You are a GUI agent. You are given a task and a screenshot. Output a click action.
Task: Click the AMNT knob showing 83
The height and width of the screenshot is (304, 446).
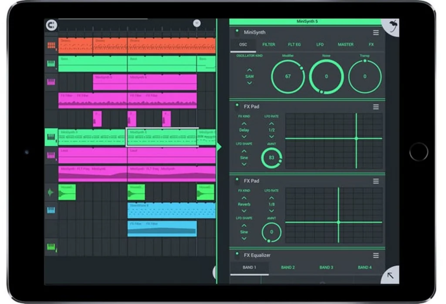272,158
